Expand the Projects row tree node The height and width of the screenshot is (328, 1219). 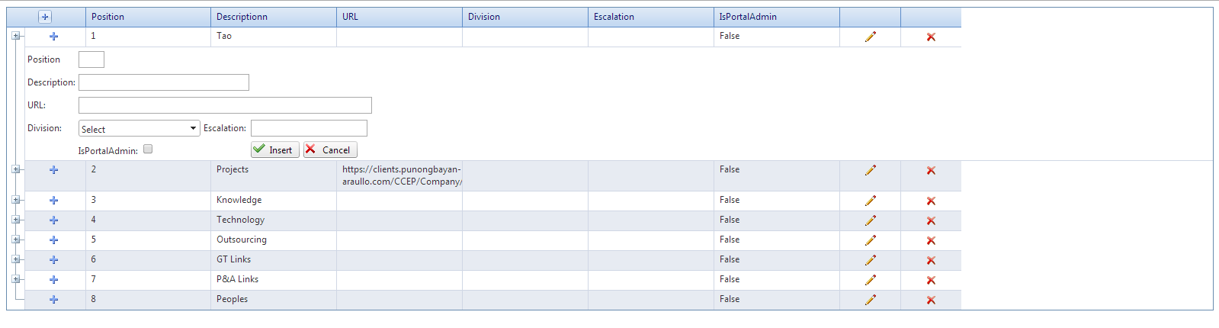(15, 169)
